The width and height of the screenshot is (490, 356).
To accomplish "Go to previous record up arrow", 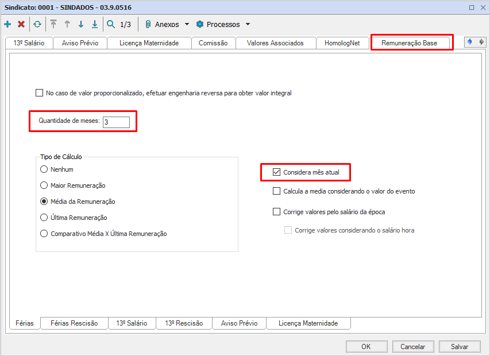I will [x=67, y=24].
